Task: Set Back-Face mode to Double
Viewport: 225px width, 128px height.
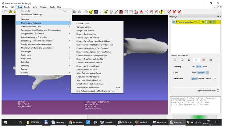Action: (201, 79)
